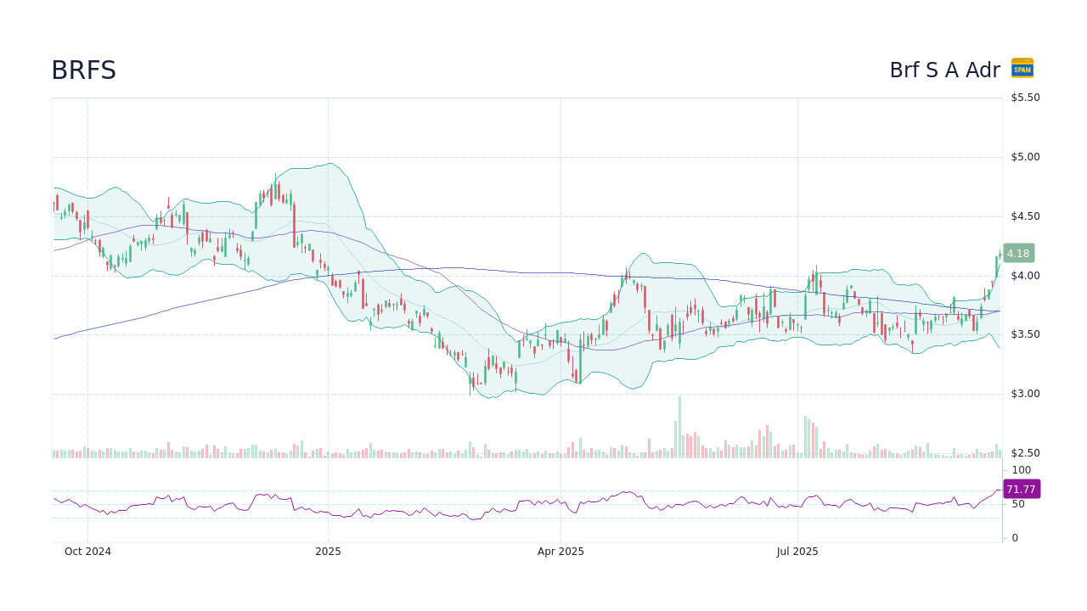This screenshot has width=1087, height=611.
Task: Click the Brf S A Adr company name
Action: 945,70
